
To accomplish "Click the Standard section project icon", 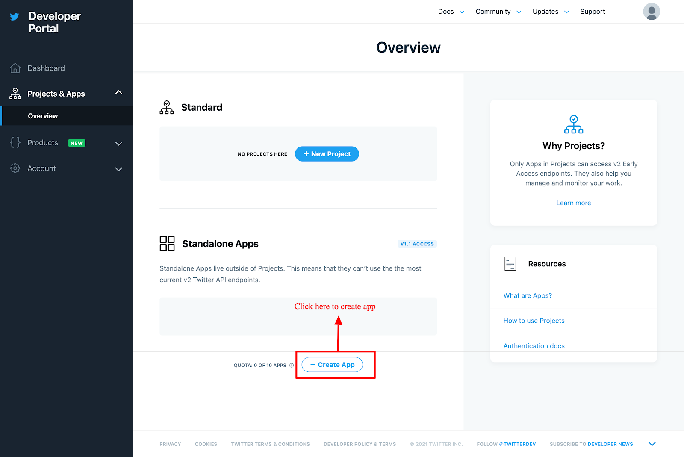I will point(167,107).
